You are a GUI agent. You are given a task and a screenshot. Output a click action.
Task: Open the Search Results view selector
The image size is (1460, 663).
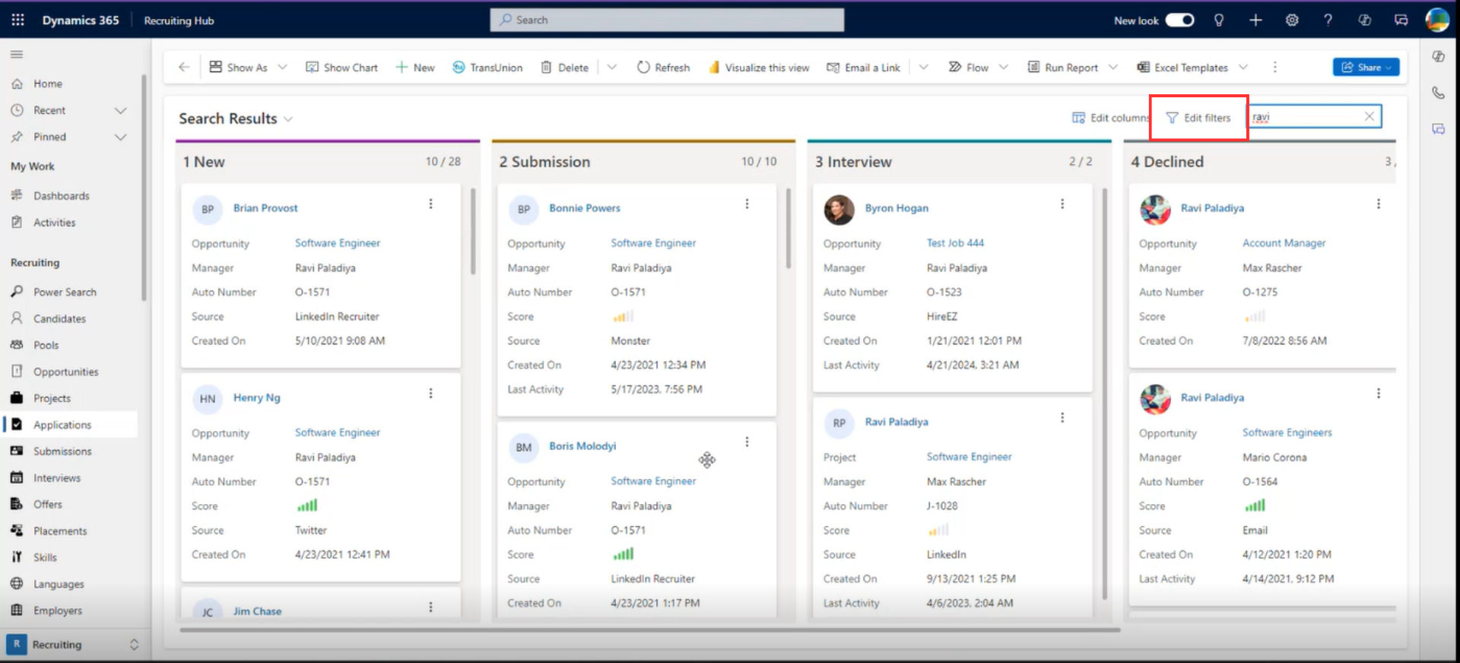pos(236,119)
